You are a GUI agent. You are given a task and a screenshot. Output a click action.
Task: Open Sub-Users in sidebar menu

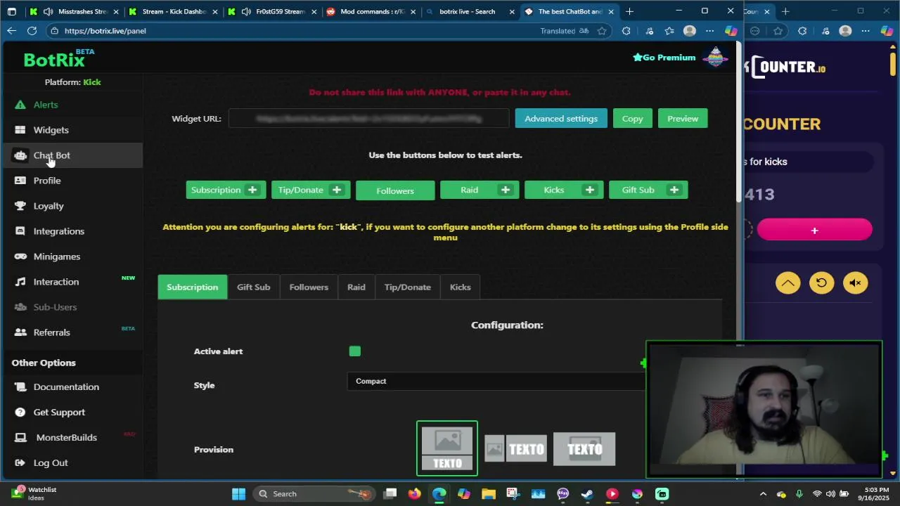(55, 307)
